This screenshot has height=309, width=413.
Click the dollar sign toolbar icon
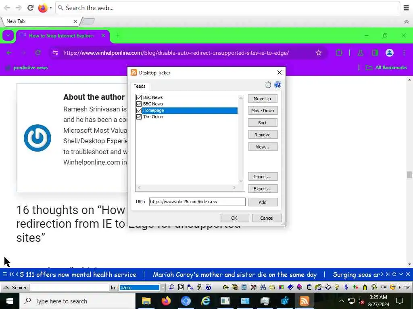tap(346, 287)
